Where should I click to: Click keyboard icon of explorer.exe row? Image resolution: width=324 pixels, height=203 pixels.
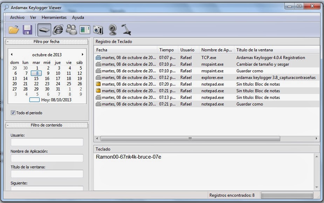(x=98, y=78)
